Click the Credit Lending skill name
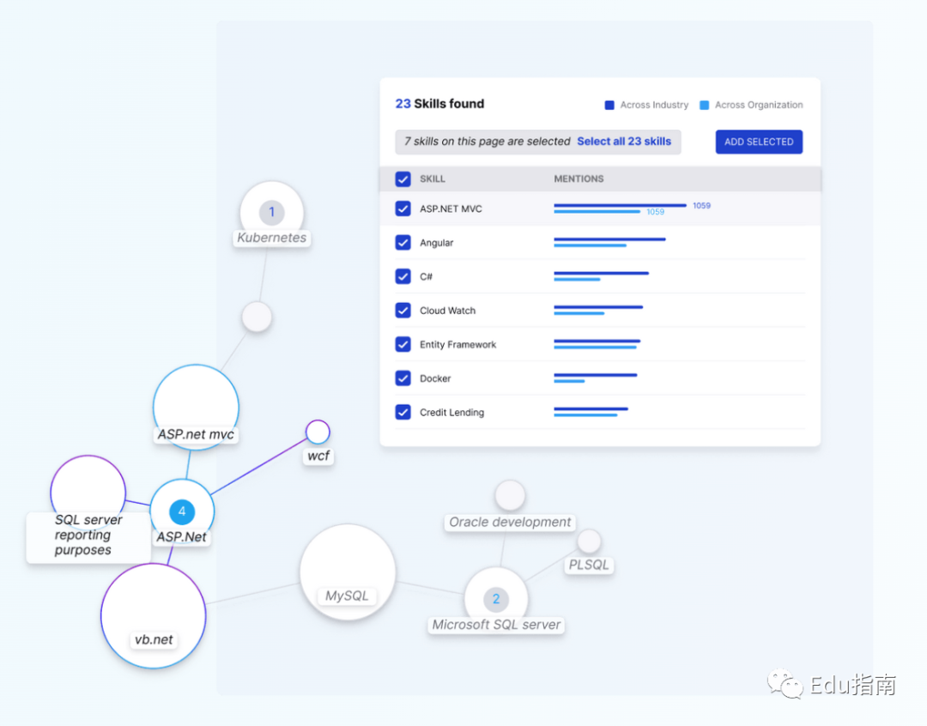The image size is (927, 726). 451,413
